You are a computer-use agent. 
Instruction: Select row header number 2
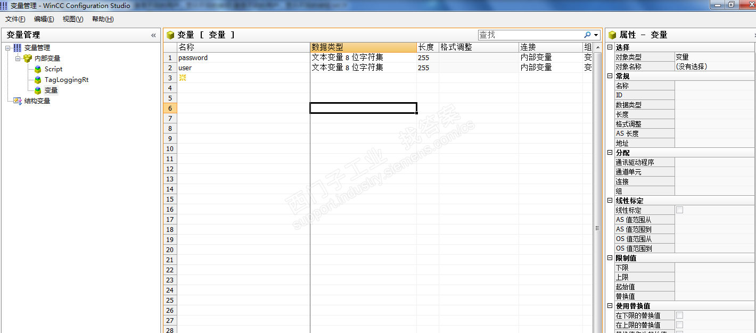(170, 68)
